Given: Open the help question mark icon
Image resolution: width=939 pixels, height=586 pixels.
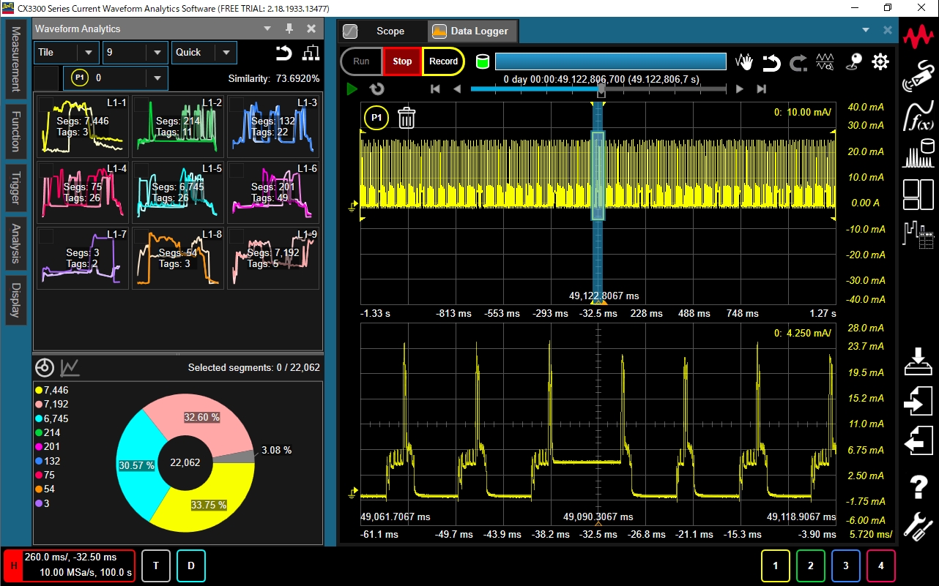Looking at the screenshot, I should tap(918, 485).
